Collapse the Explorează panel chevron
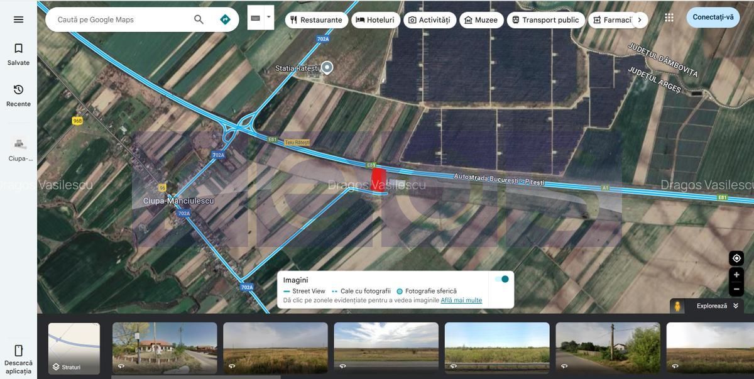Viewport: 754px width, 379px height. [x=734, y=305]
